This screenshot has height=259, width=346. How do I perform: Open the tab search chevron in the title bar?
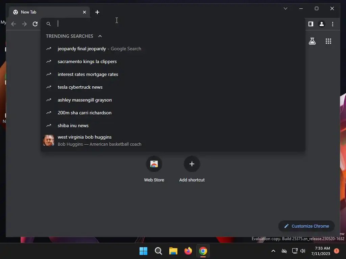coord(285,8)
